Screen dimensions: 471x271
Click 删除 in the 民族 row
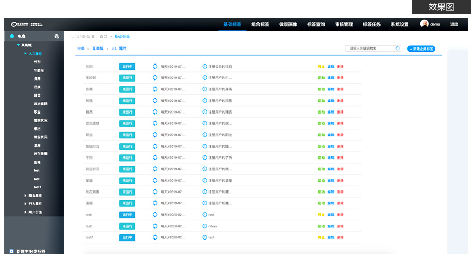tap(340, 101)
